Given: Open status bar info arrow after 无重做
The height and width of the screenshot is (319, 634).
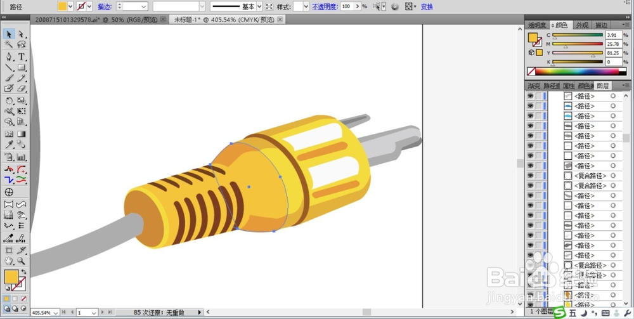Looking at the screenshot, I should (x=199, y=313).
